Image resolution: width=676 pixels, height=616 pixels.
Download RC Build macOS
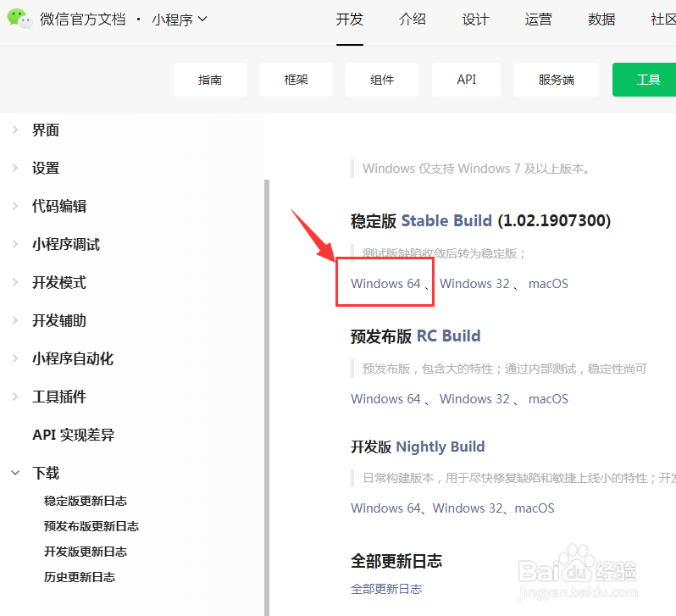pyautogui.click(x=548, y=398)
